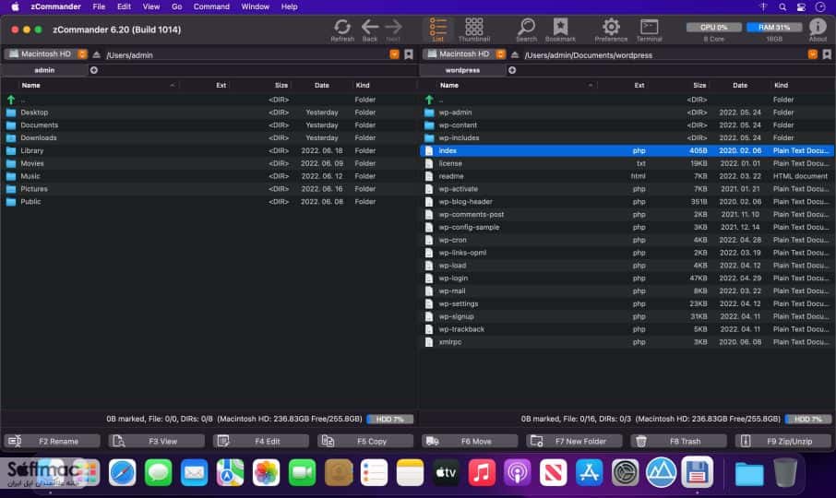Select the Desktop folder

coord(209,113)
